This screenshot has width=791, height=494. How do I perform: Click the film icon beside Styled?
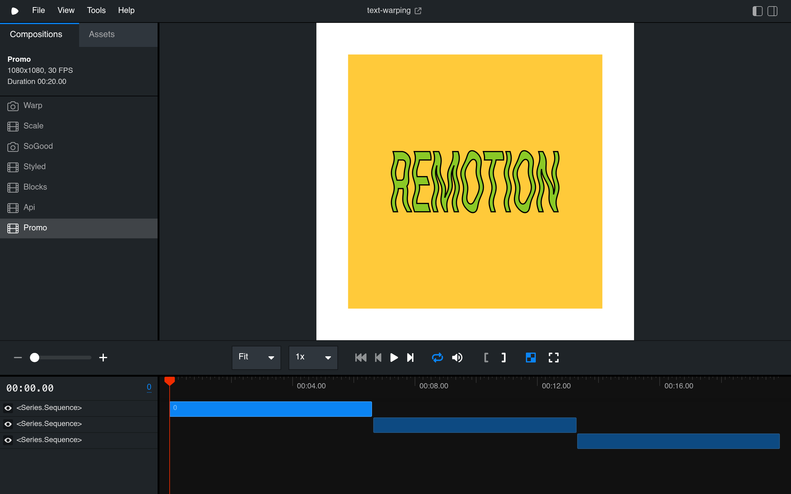[13, 167]
